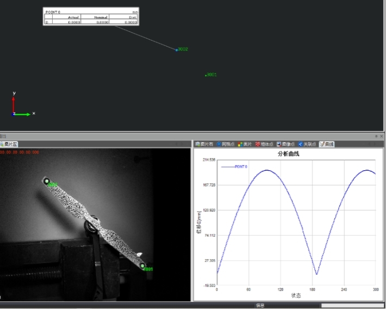Click the red timecode in image panel
Viewport: 386px width, 309px height.
coord(20,153)
